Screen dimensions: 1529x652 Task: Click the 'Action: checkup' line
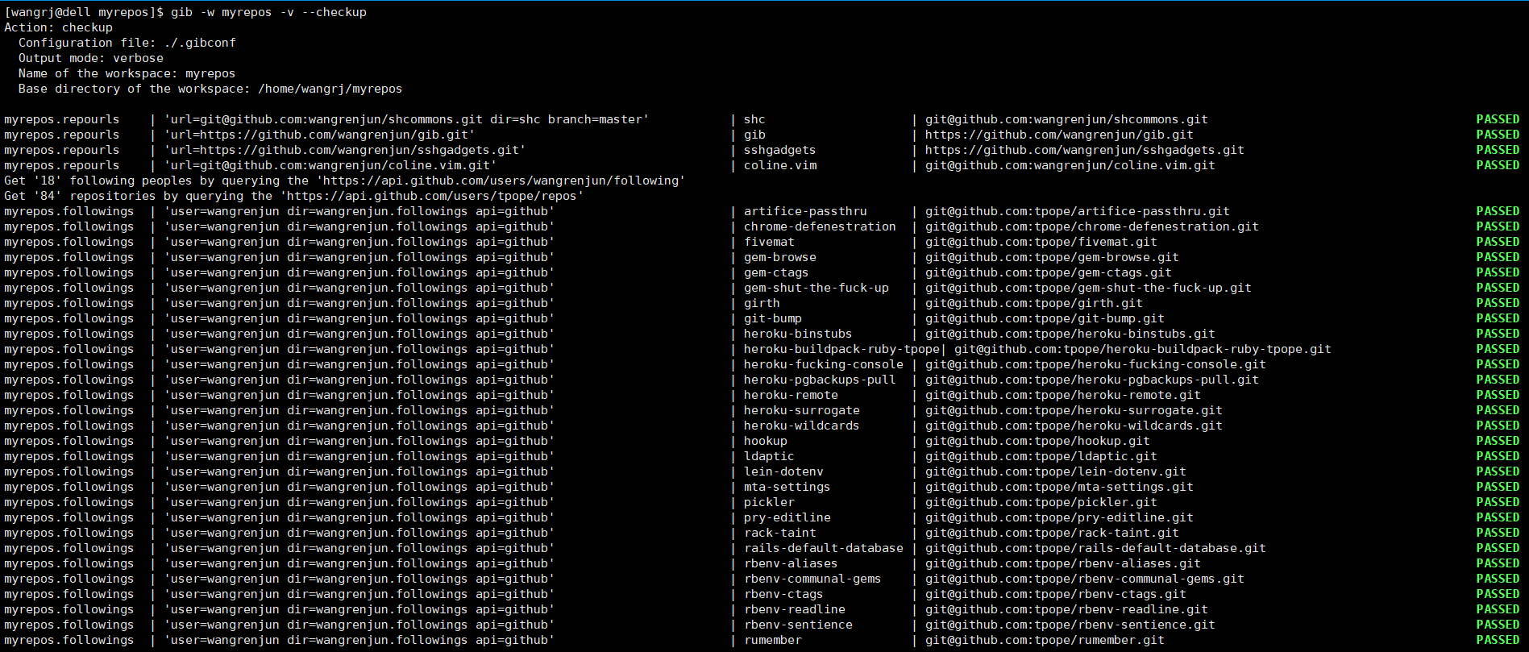pyautogui.click(x=58, y=27)
